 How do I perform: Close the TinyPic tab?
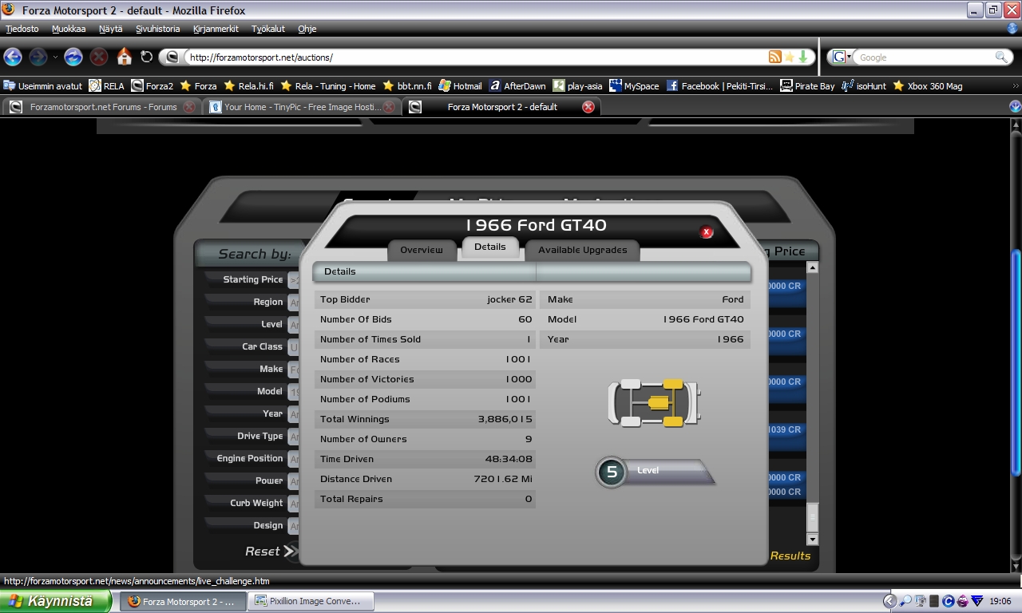point(389,107)
